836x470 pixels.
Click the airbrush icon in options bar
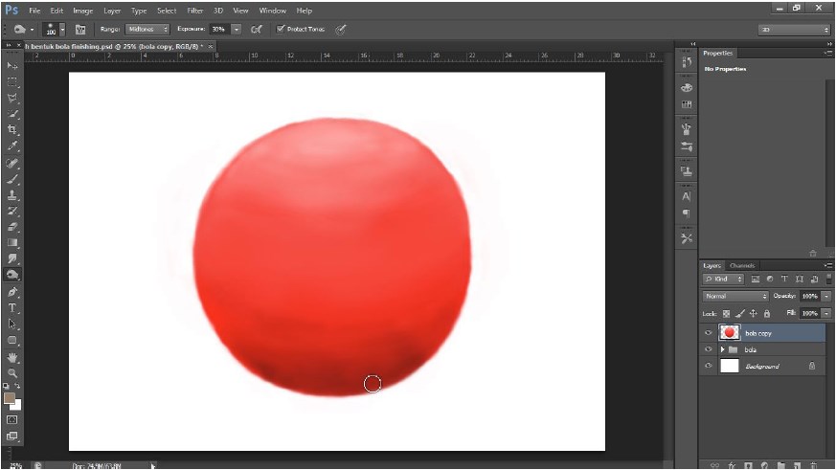[256, 30]
